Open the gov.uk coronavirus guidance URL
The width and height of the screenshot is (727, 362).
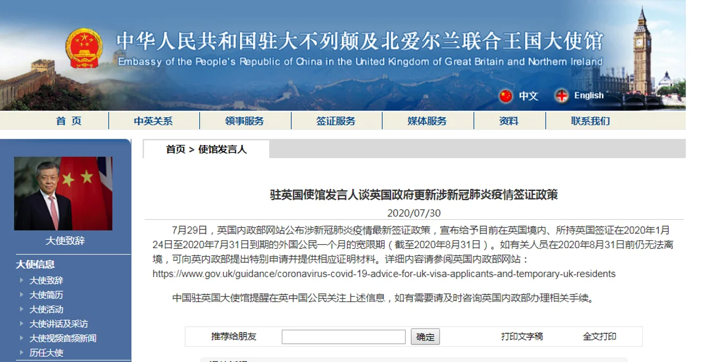[x=384, y=274]
